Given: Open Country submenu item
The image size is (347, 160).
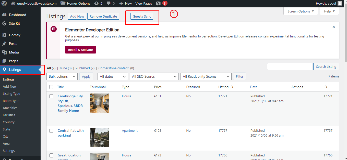Looking at the screenshot, I should pos(9,122).
